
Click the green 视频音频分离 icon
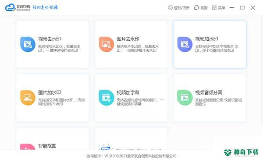pos(185,98)
